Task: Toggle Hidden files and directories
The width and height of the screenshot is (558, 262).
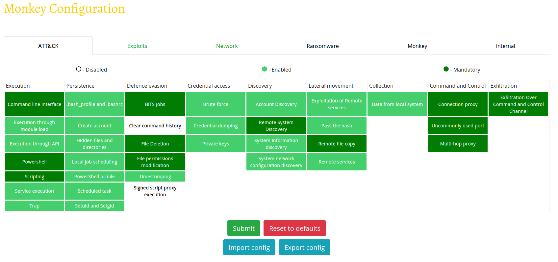Action: click(94, 144)
